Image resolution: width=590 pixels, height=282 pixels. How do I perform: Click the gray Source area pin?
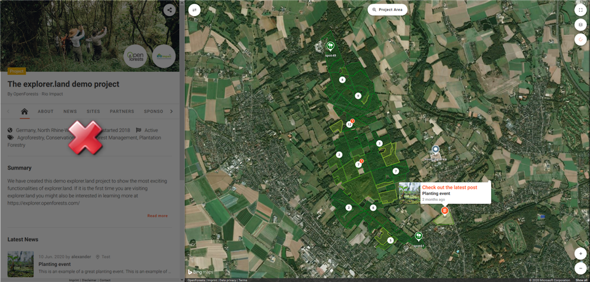pos(436,150)
